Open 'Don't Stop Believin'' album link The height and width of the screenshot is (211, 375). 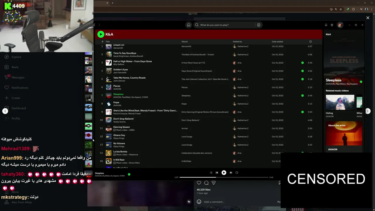(190, 120)
